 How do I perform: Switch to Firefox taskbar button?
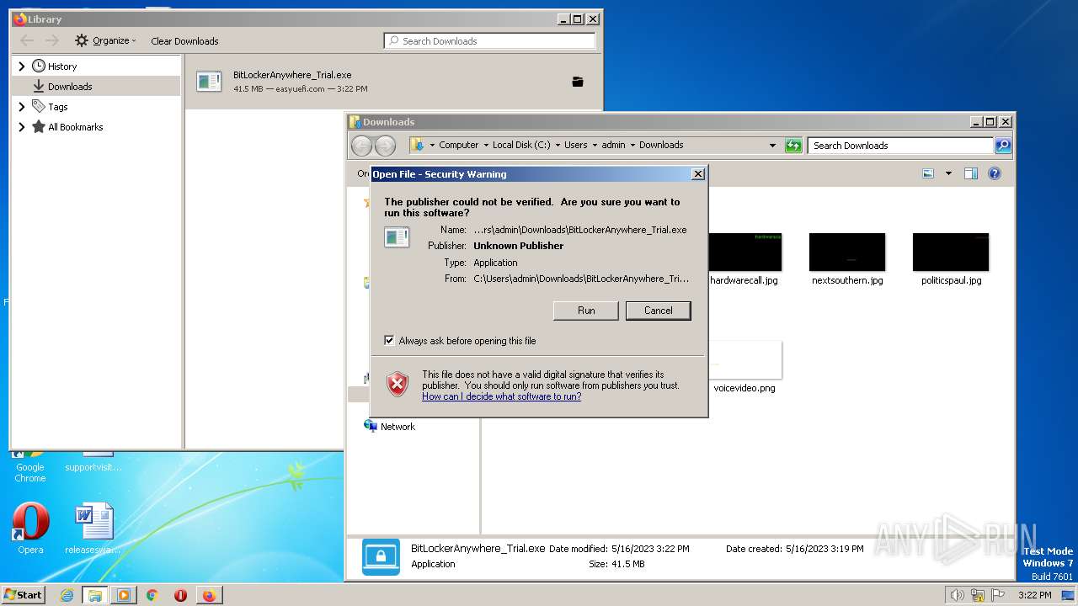tap(208, 595)
